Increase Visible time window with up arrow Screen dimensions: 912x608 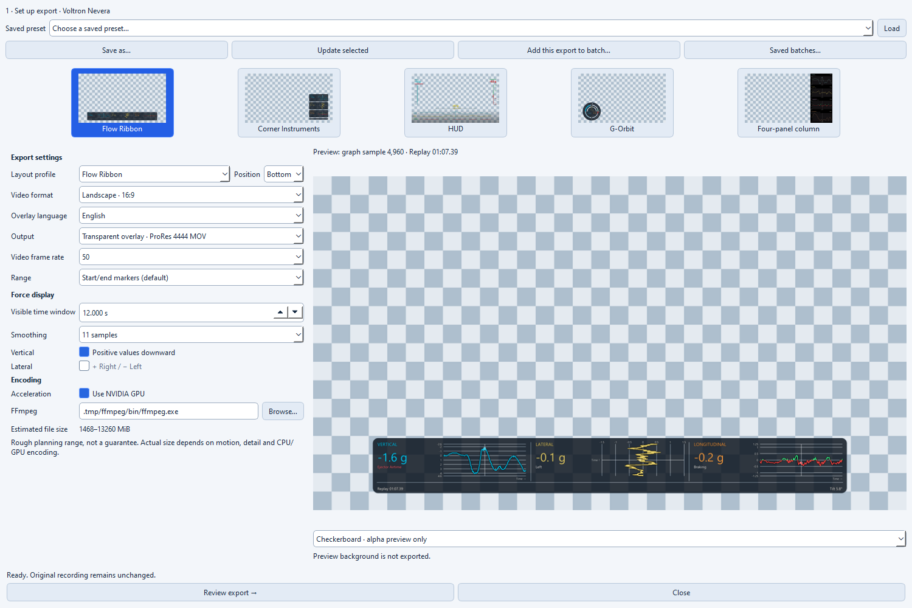pos(280,313)
